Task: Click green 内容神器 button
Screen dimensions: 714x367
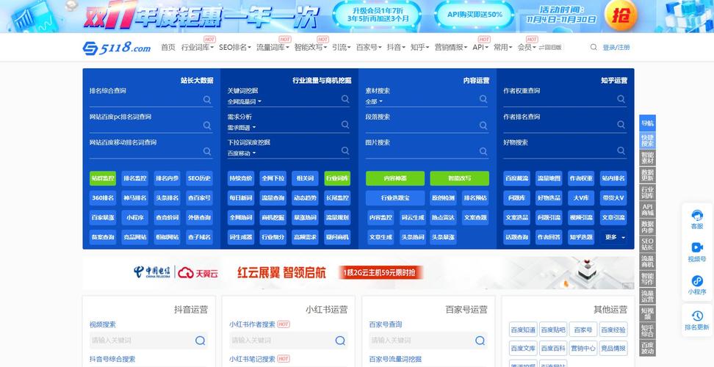Action: [x=394, y=178]
